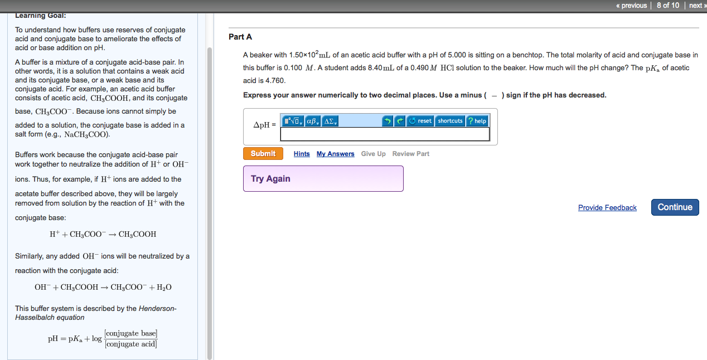Redo the last edit in answer box
Image resolution: width=707 pixels, height=360 pixels.
400,121
